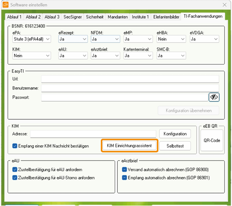The width and height of the screenshot is (232, 206).
Task: Open the eVDGA dropdown
Action: [x=204, y=39]
